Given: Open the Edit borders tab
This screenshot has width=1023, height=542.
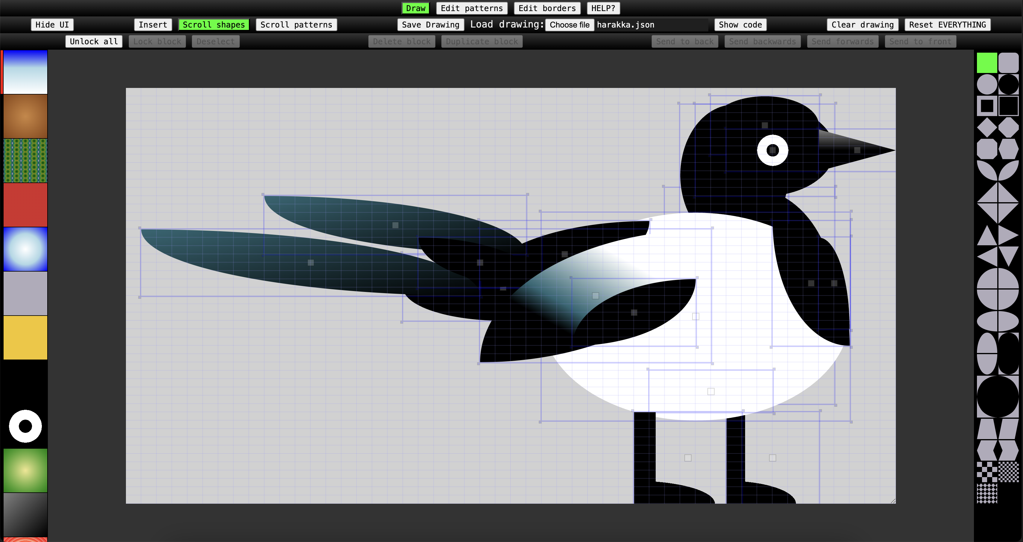Looking at the screenshot, I should pyautogui.click(x=547, y=8).
